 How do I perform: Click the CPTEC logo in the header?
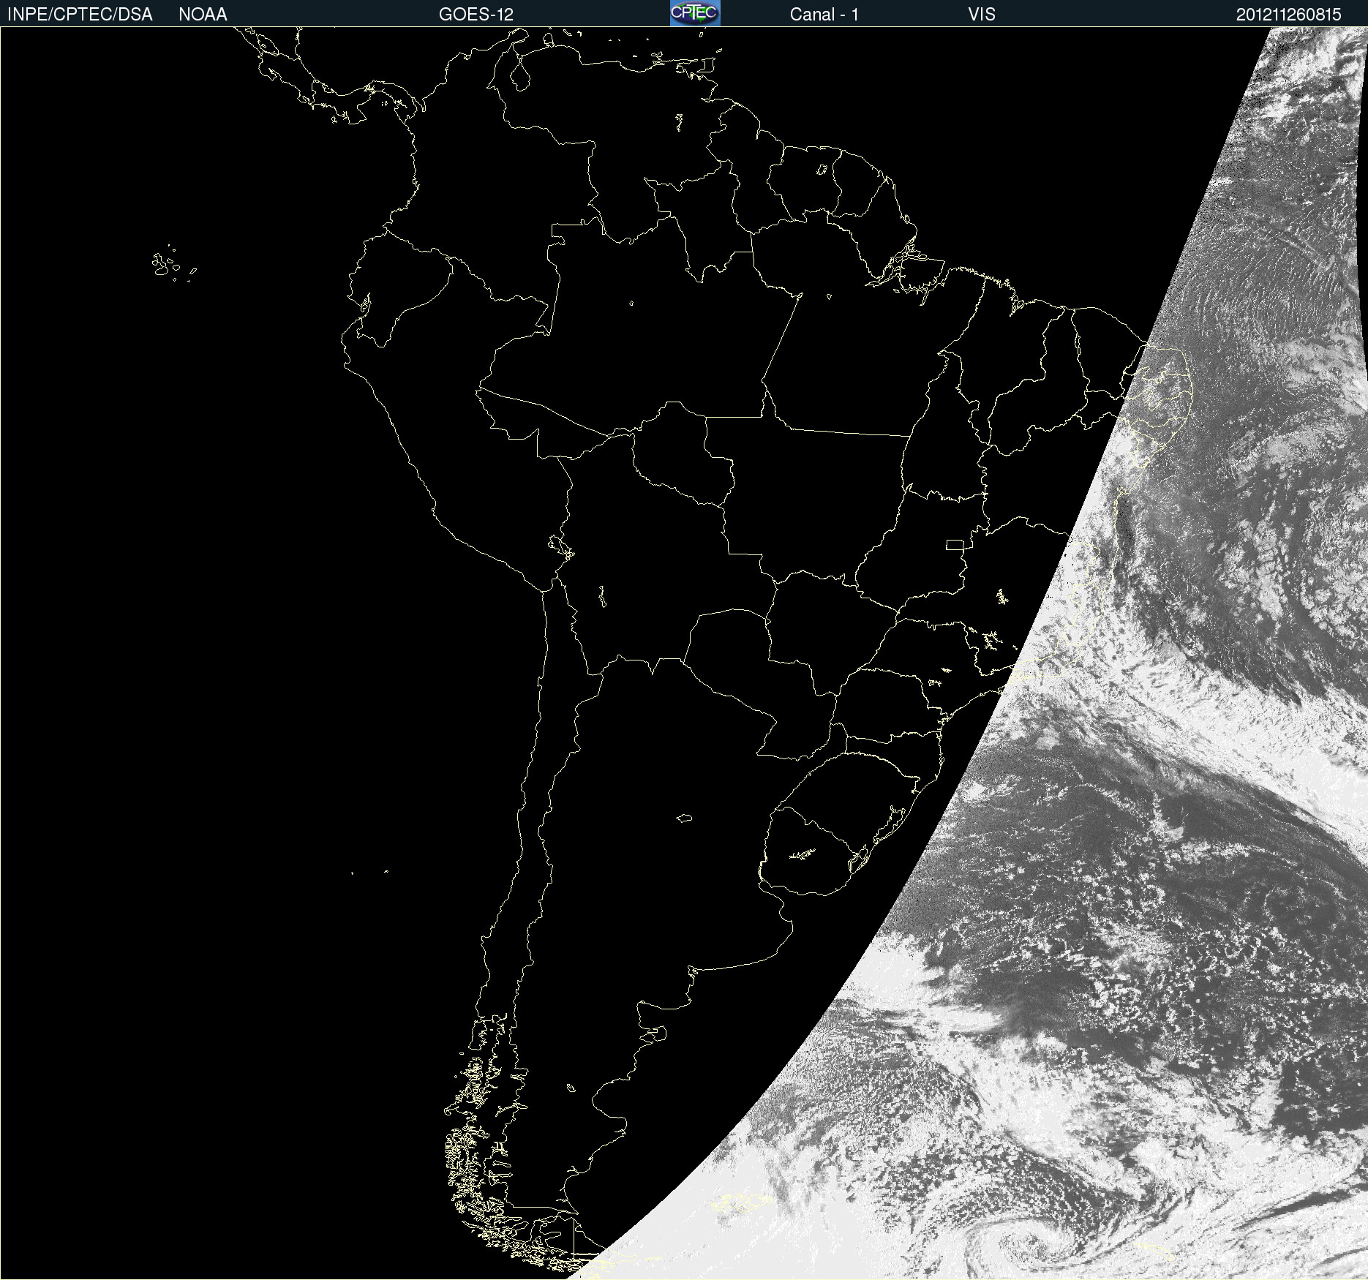tap(695, 13)
